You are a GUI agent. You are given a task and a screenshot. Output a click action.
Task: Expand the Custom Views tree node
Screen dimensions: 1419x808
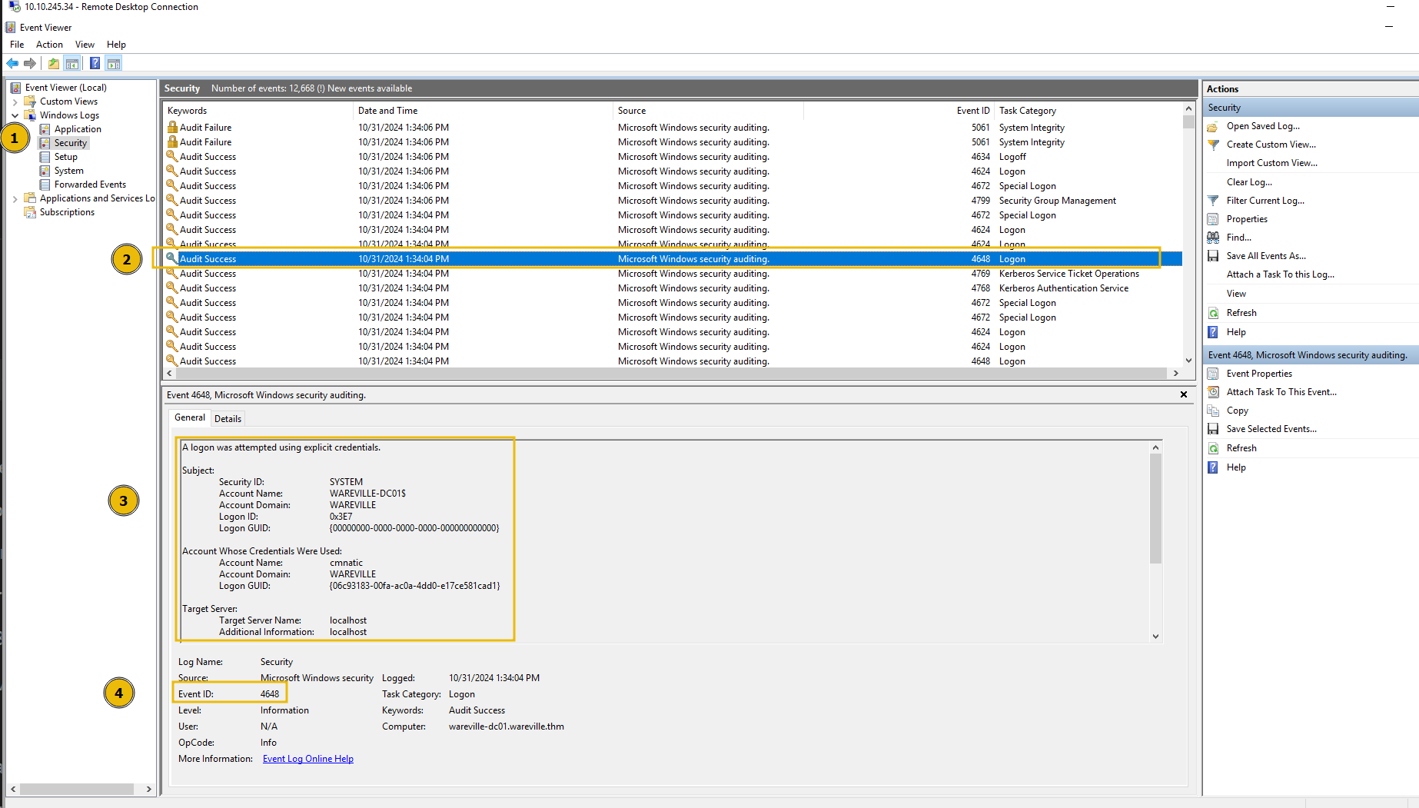click(16, 101)
